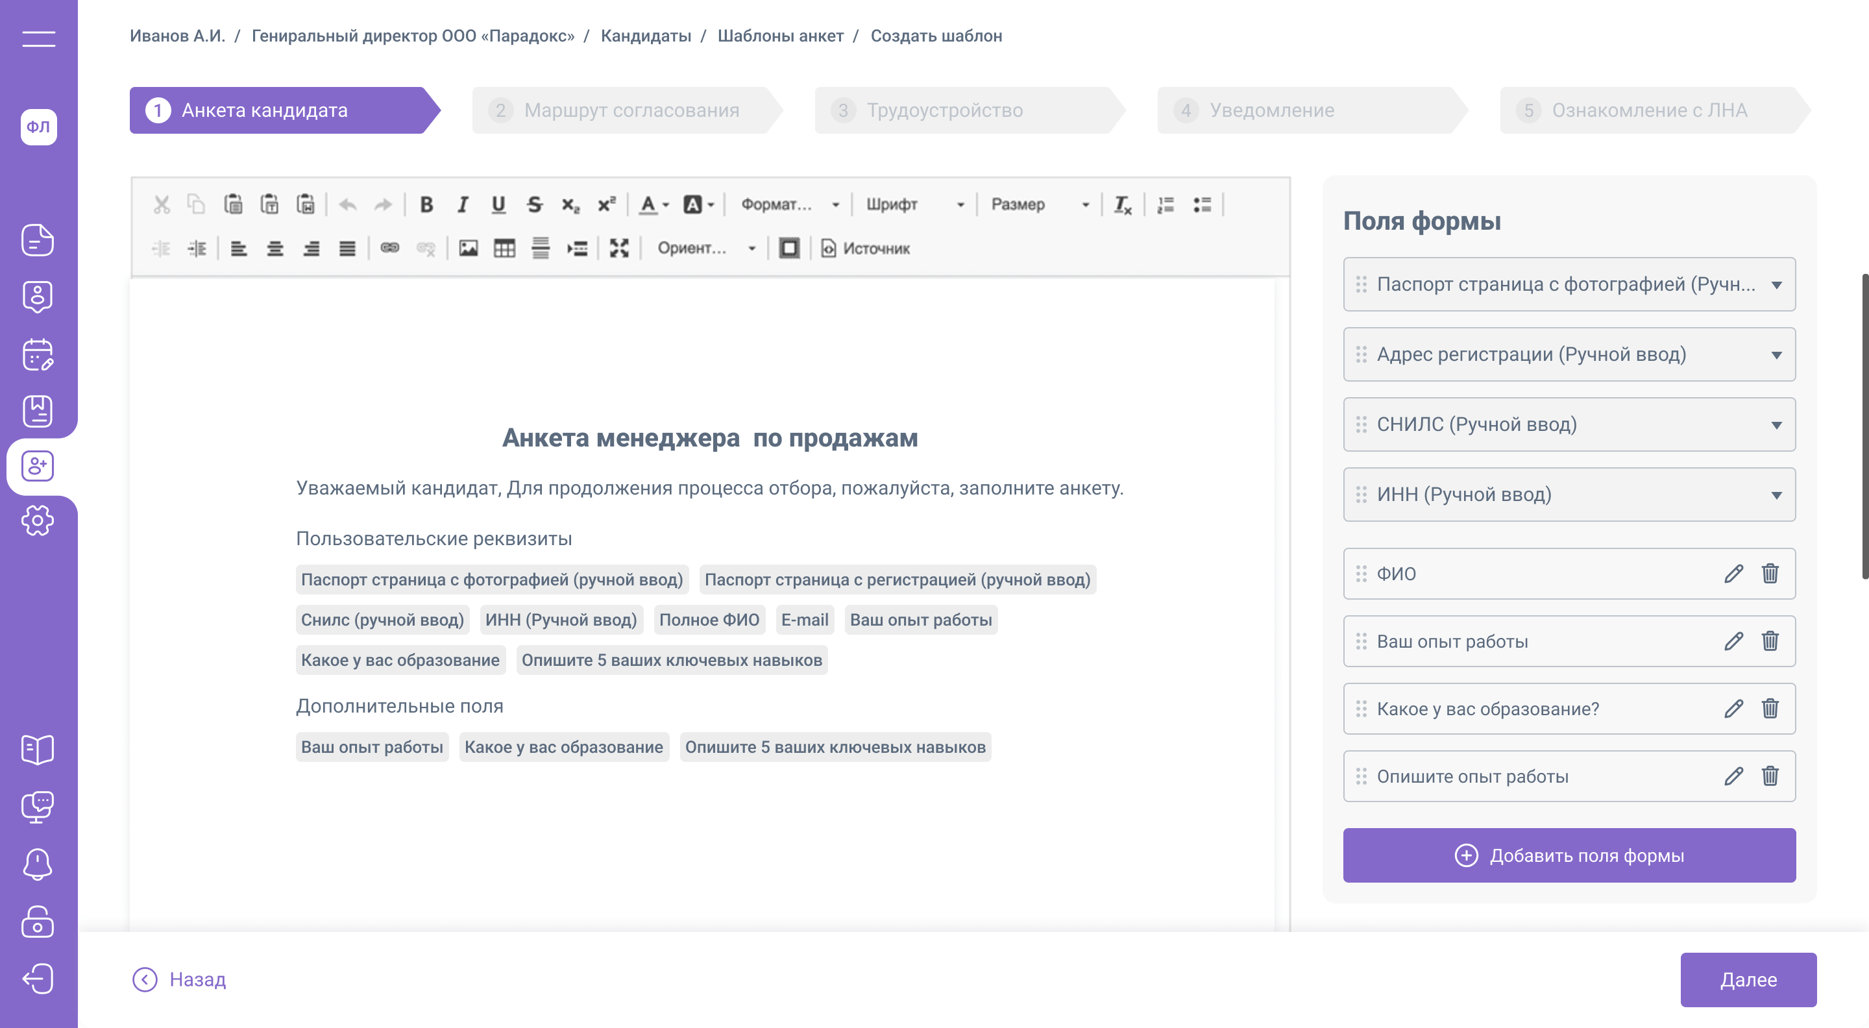
Task: Insert a table via toolbar icon
Action: [504, 249]
